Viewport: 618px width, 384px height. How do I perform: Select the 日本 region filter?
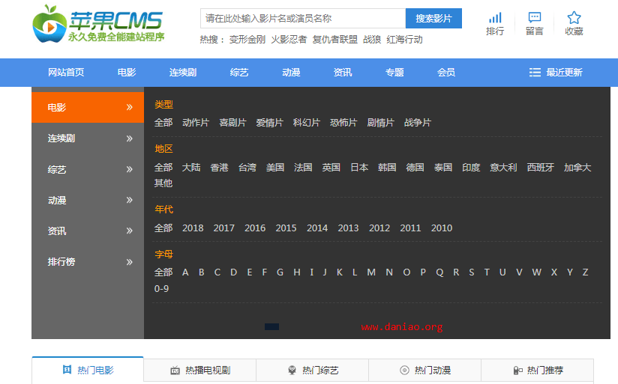coord(359,168)
